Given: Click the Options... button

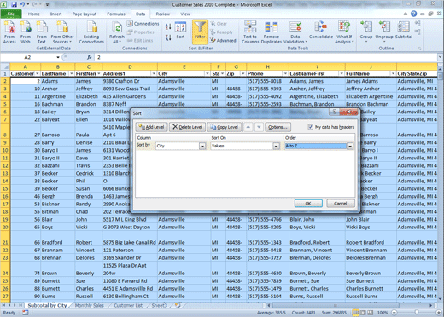Looking at the screenshot, I should point(278,127).
